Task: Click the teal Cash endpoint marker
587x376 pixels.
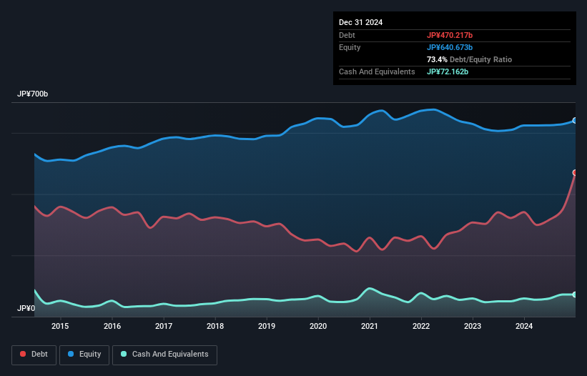Action: pyautogui.click(x=575, y=295)
